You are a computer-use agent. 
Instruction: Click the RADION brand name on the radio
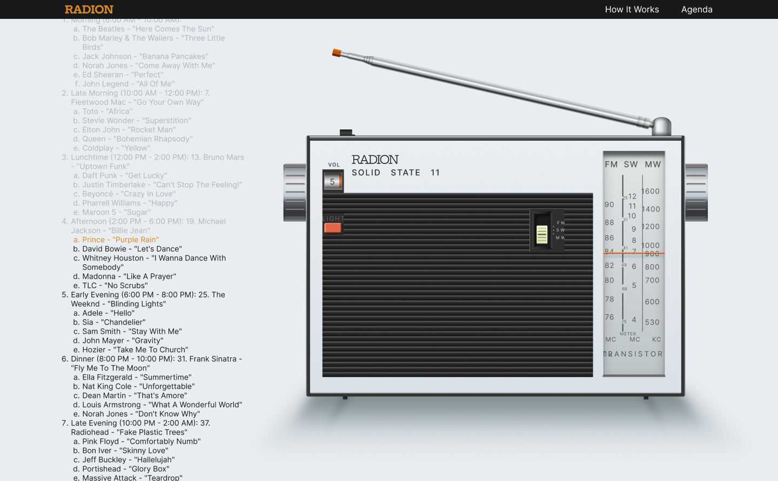tap(375, 160)
